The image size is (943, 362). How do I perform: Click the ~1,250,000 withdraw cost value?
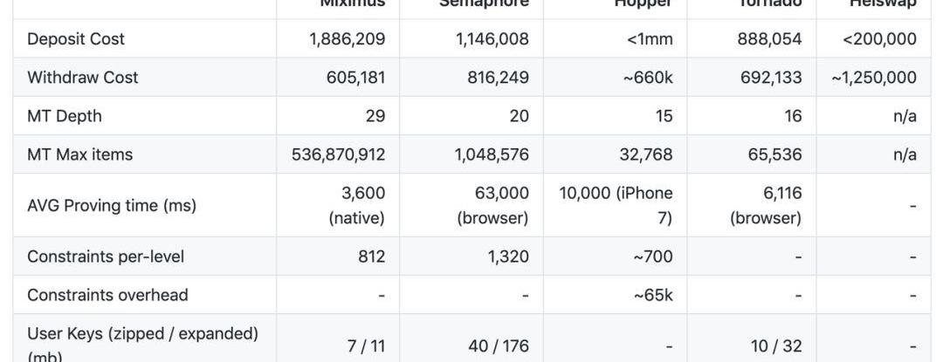(873, 78)
